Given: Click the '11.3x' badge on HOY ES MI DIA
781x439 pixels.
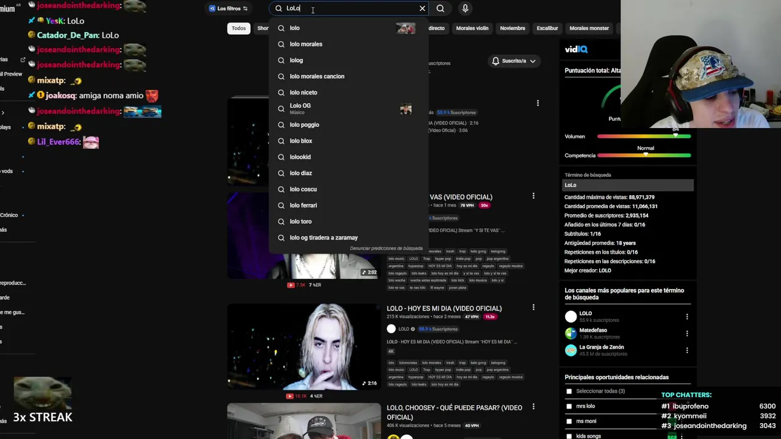Looking at the screenshot, I should click(x=489, y=317).
